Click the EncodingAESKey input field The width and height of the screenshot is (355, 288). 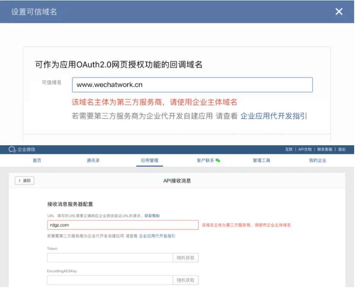point(110,280)
